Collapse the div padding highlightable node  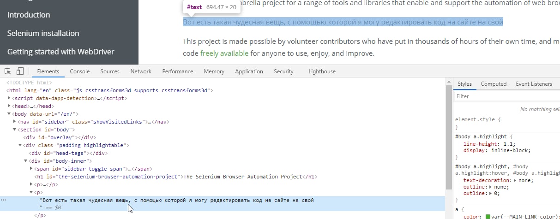click(20, 145)
